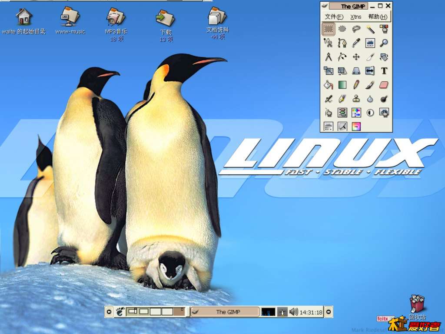Select the Zoom magnifier tool
The width and height of the screenshot is (445, 334).
pyautogui.click(x=384, y=43)
